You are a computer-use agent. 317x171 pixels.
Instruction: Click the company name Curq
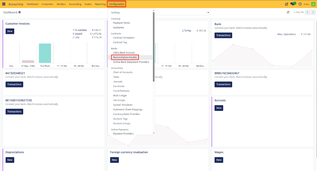point(306,4)
